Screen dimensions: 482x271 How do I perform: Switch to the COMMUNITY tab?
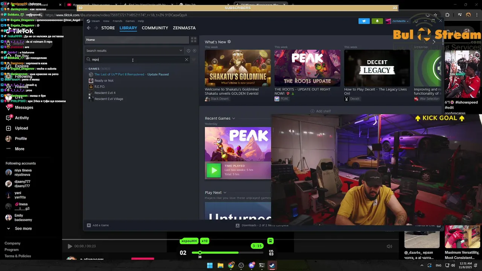pyautogui.click(x=155, y=28)
